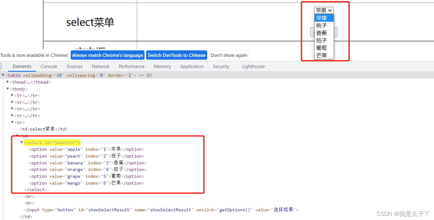Viewport: 434px width, 220px height.
Task: Select the Sources tab
Action: (74, 66)
